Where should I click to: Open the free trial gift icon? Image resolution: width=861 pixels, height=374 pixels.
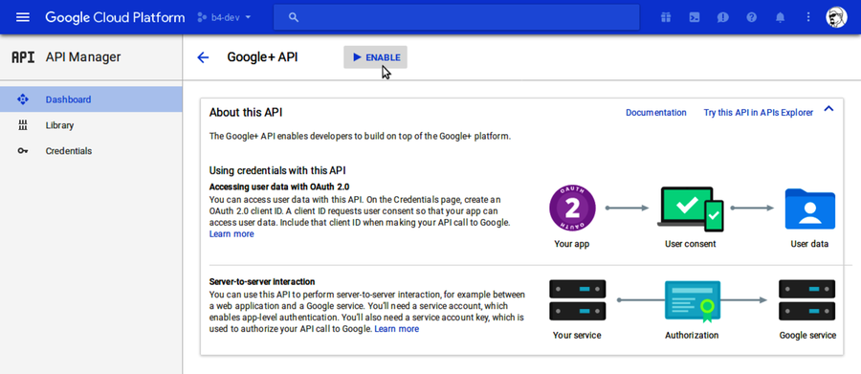(x=666, y=17)
